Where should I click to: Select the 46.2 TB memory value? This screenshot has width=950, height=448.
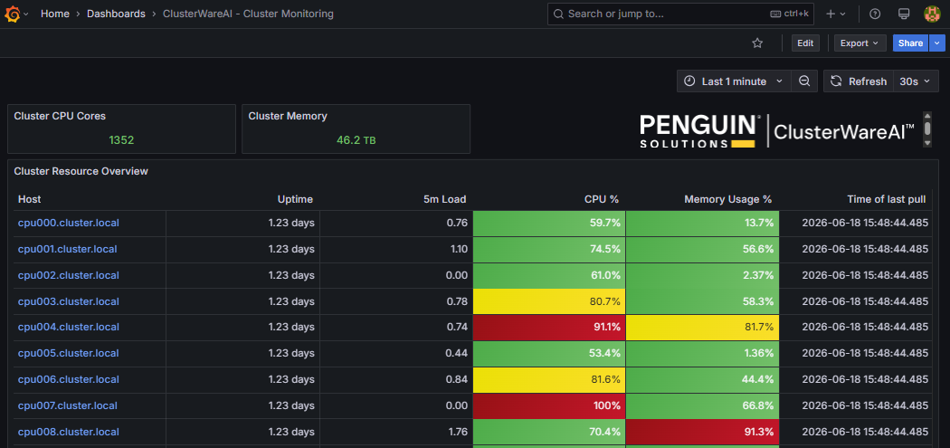(x=356, y=140)
